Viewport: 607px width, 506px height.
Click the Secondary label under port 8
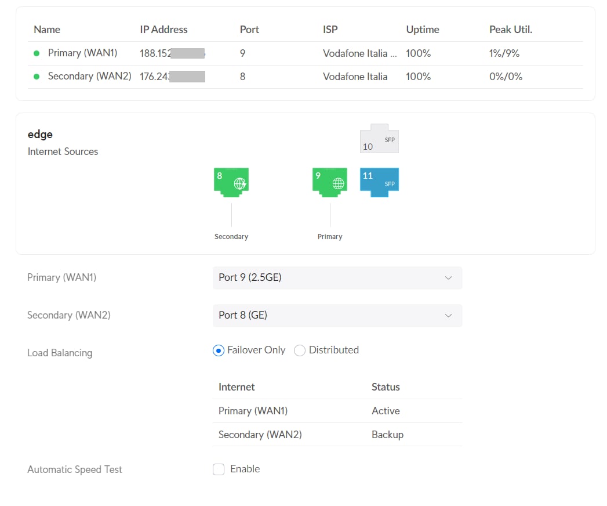coord(231,237)
